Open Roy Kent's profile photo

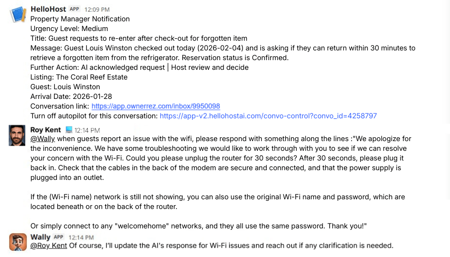pos(17,135)
